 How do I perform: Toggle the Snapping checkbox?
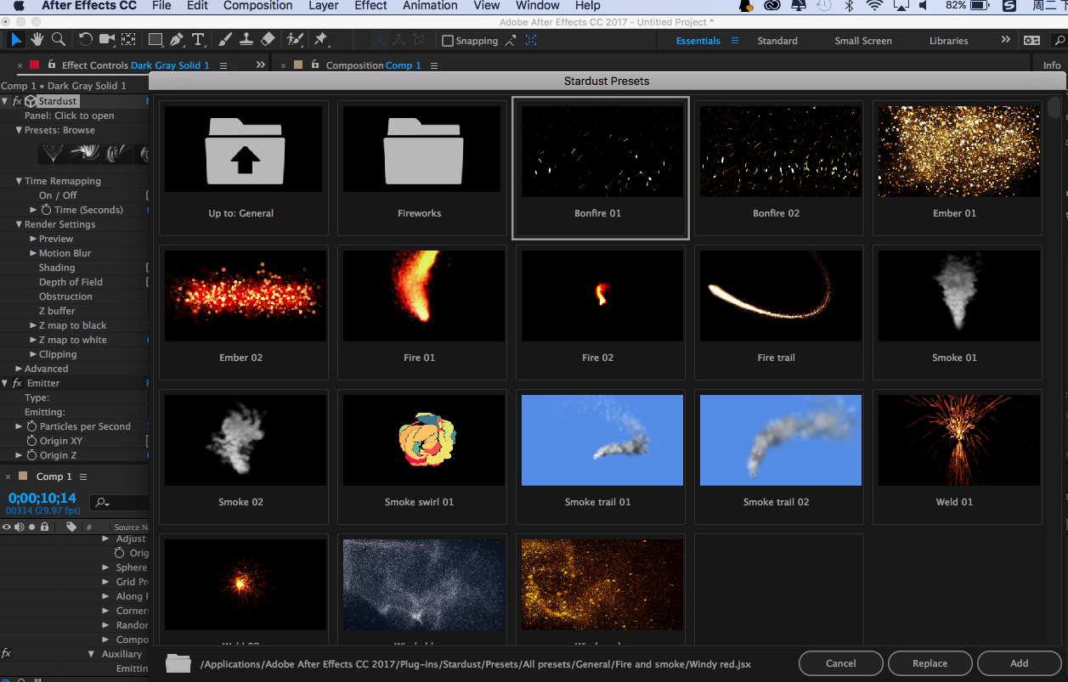(448, 40)
